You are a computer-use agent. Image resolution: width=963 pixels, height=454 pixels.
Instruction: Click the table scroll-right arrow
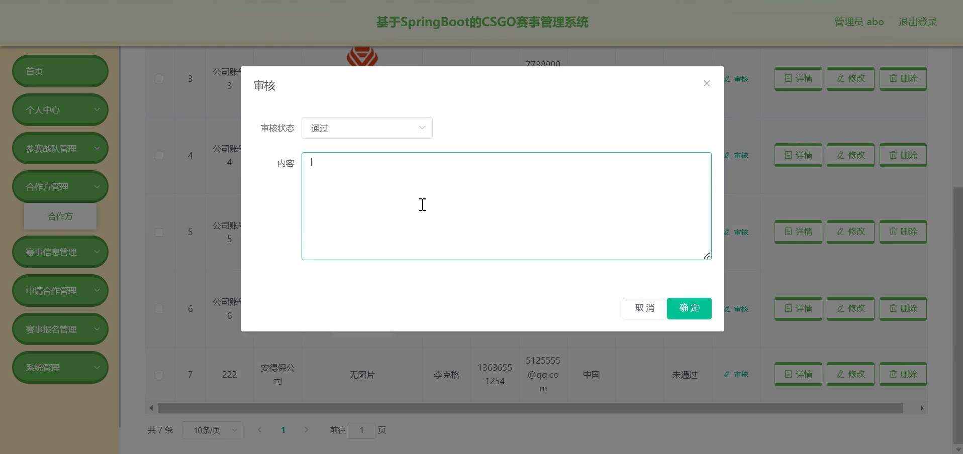pos(922,408)
